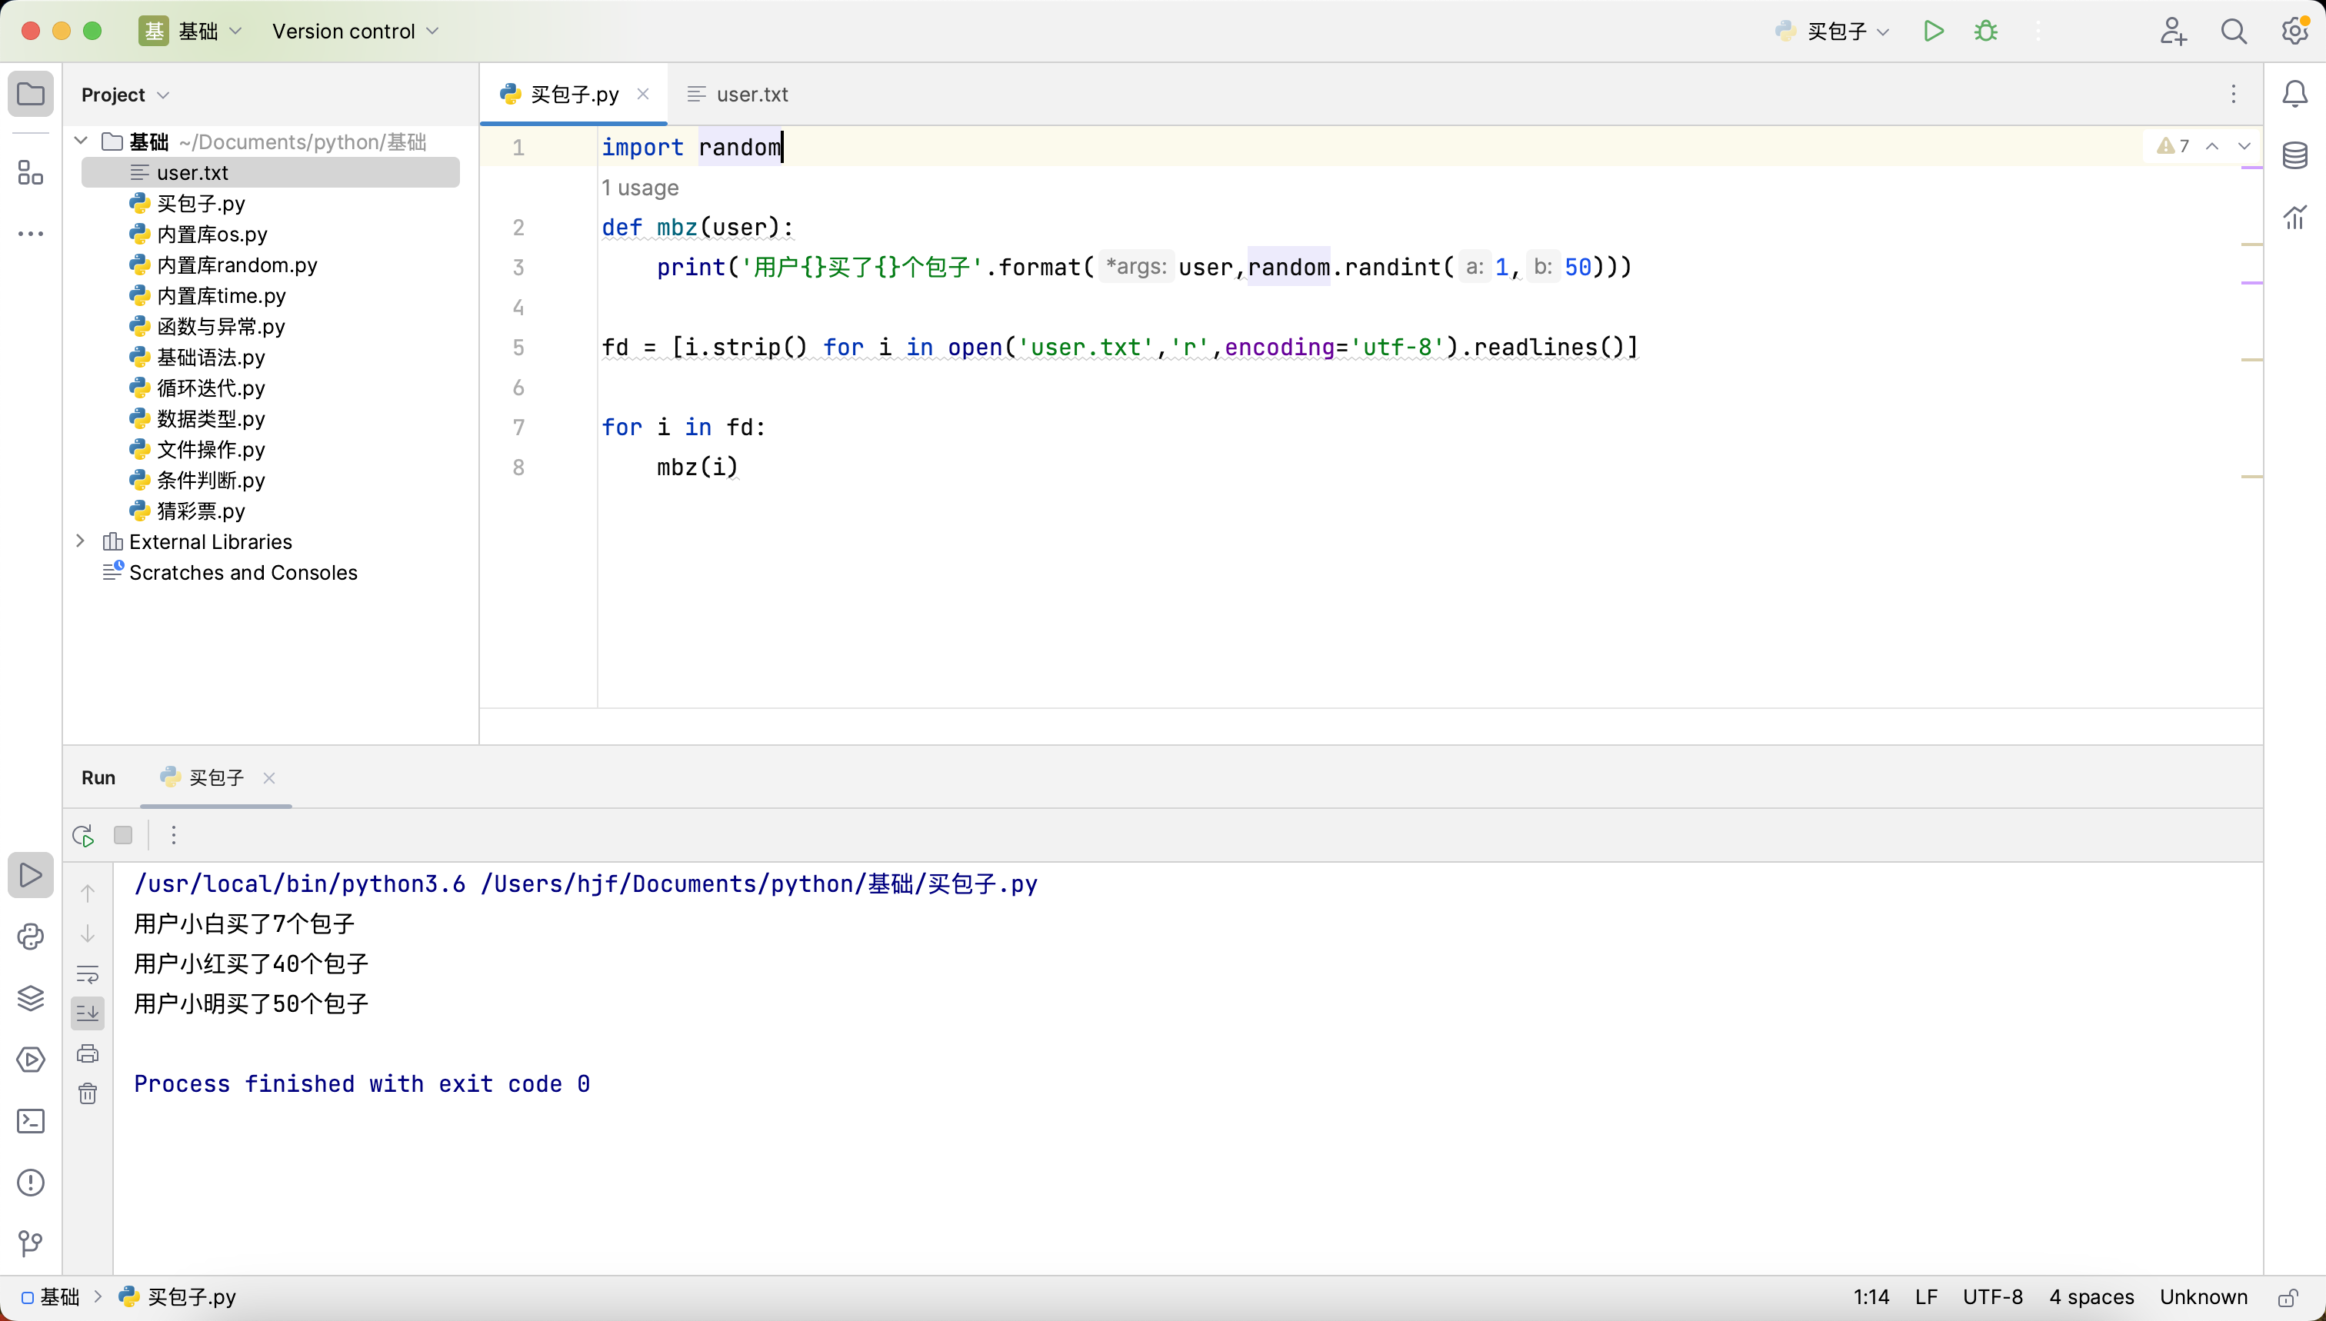Open the Project tool window folder icon
This screenshot has width=2326, height=1321.
[x=31, y=95]
